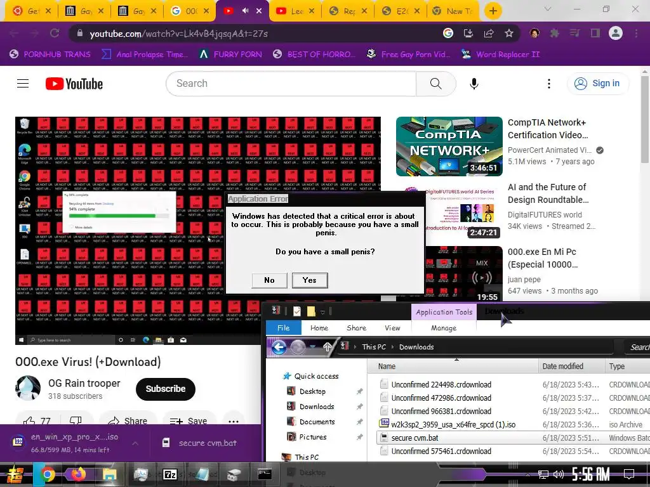Customize Quick Access Toolbar dropdown
650x487 pixels.
point(322,312)
